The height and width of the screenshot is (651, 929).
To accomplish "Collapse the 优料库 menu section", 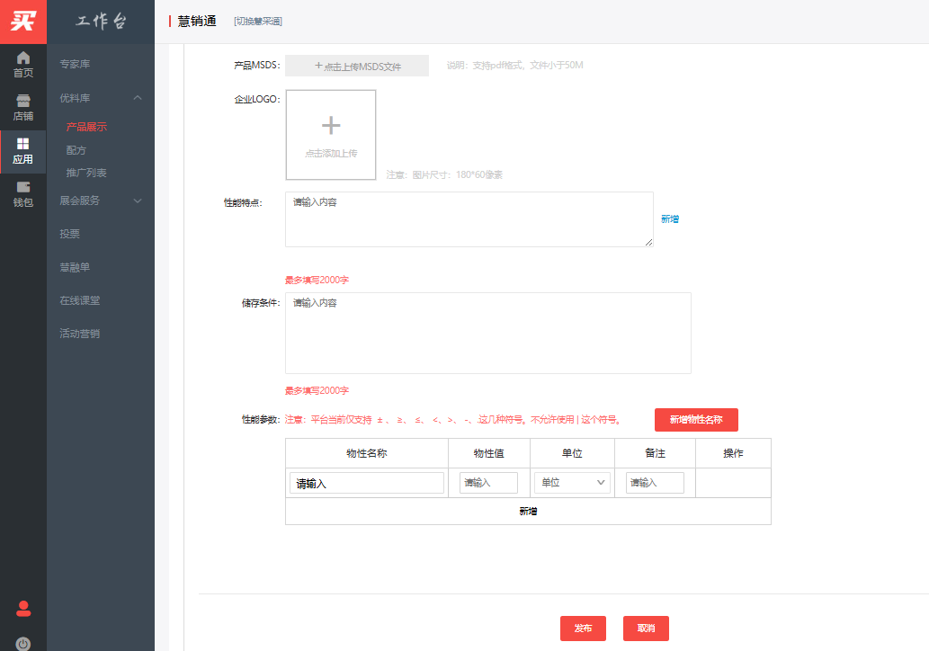I will [x=138, y=97].
